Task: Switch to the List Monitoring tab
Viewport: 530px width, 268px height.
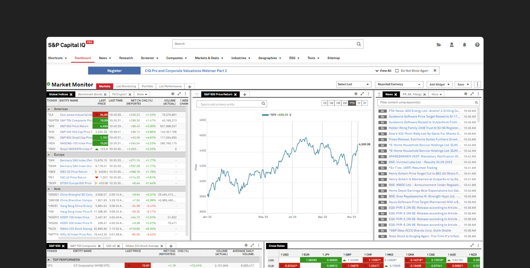Action: tap(126, 86)
